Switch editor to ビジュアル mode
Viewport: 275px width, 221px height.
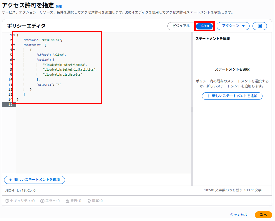(181, 26)
